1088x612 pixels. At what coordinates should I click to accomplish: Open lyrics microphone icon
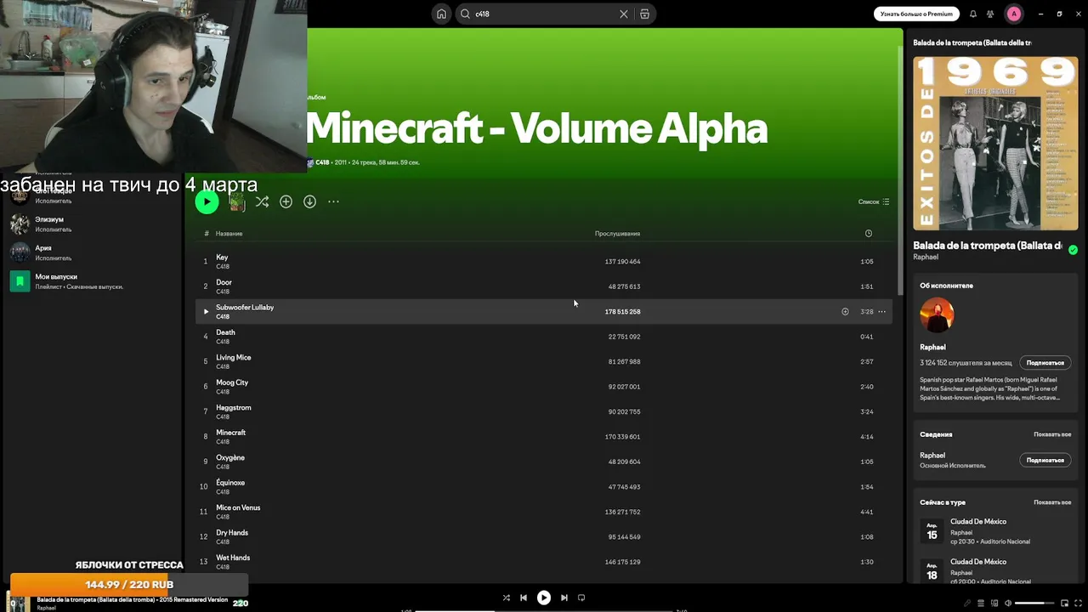[x=967, y=603]
